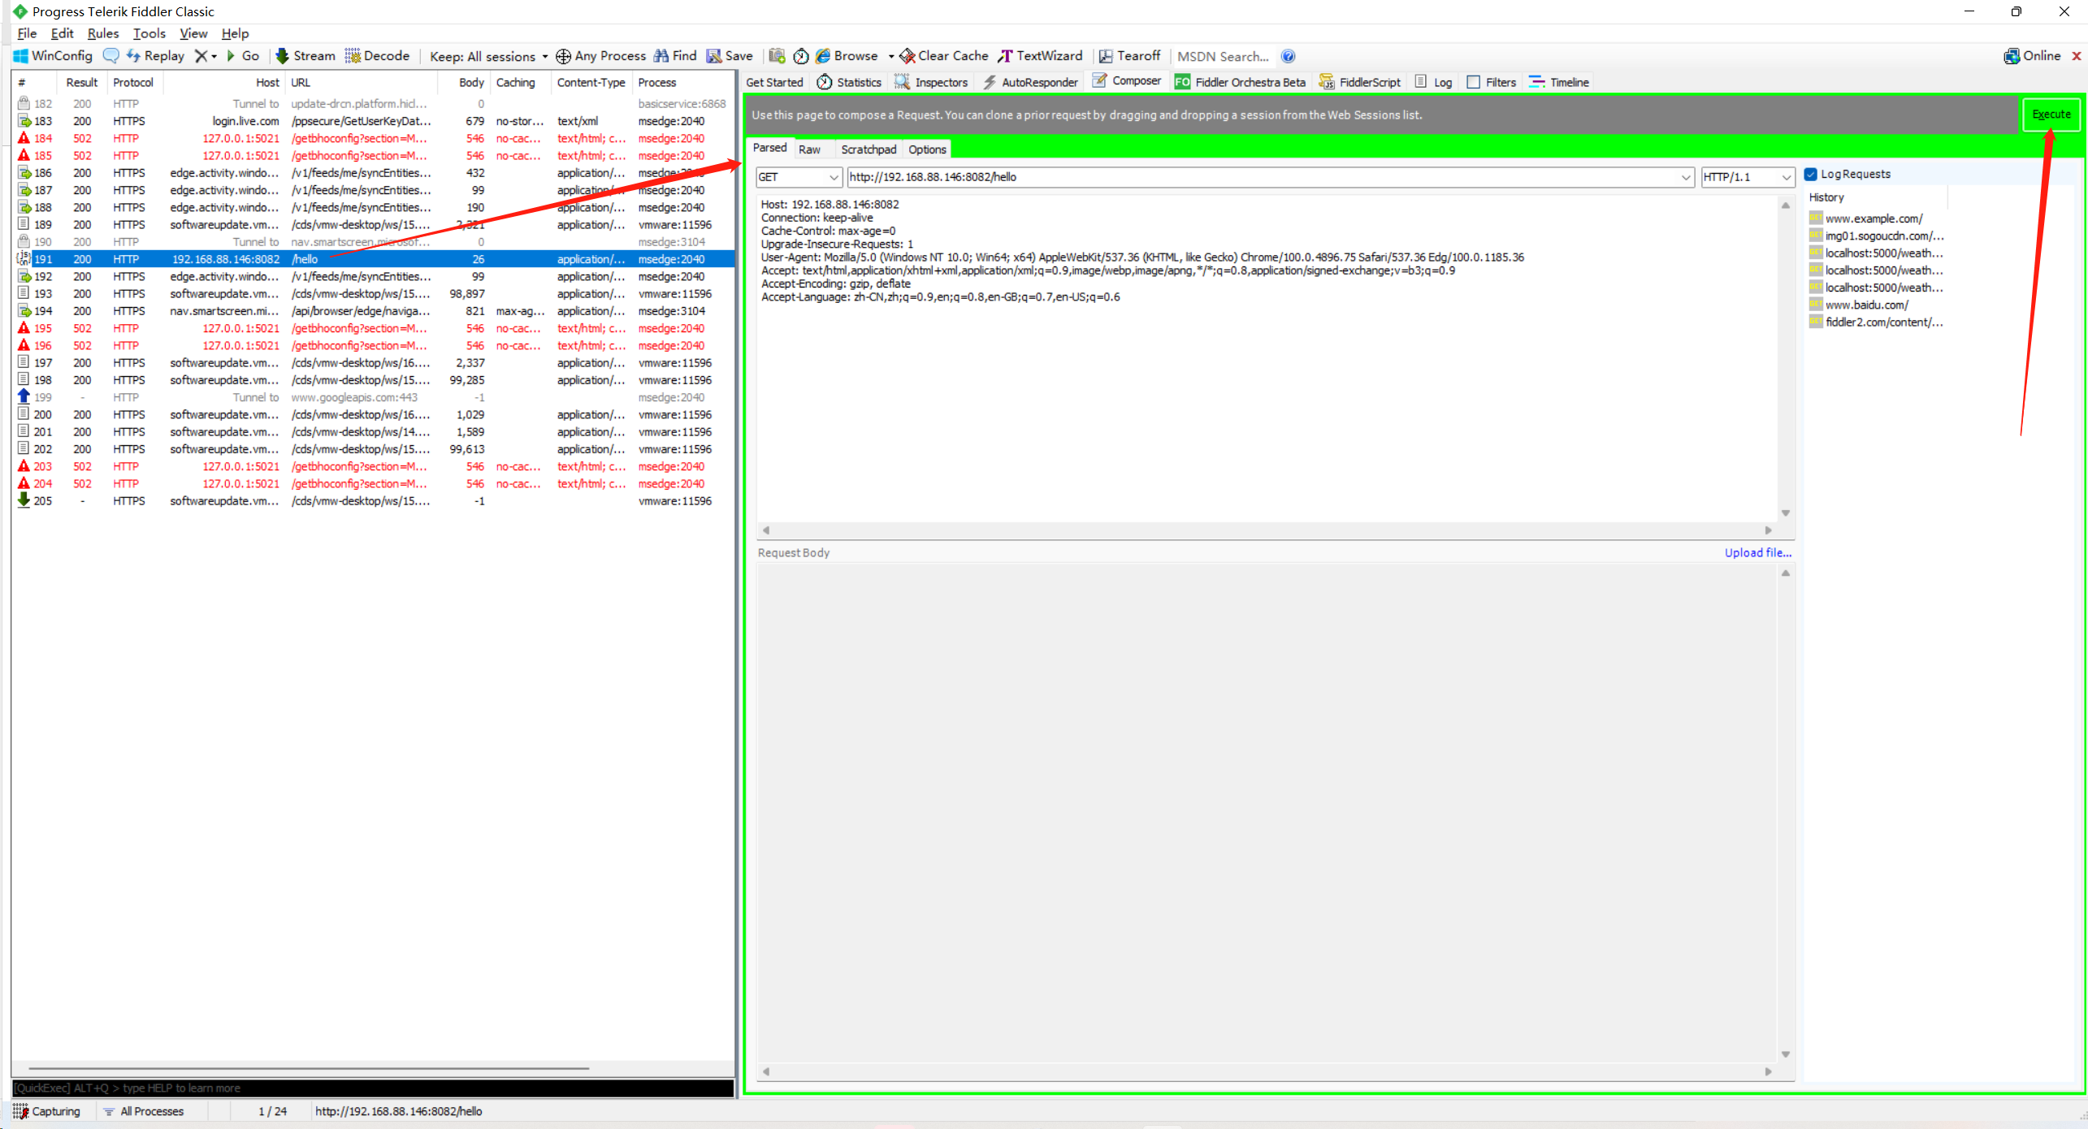Screen dimensions: 2088x1129
Task: Select www.example.com/ in History
Action: [x=1874, y=218]
